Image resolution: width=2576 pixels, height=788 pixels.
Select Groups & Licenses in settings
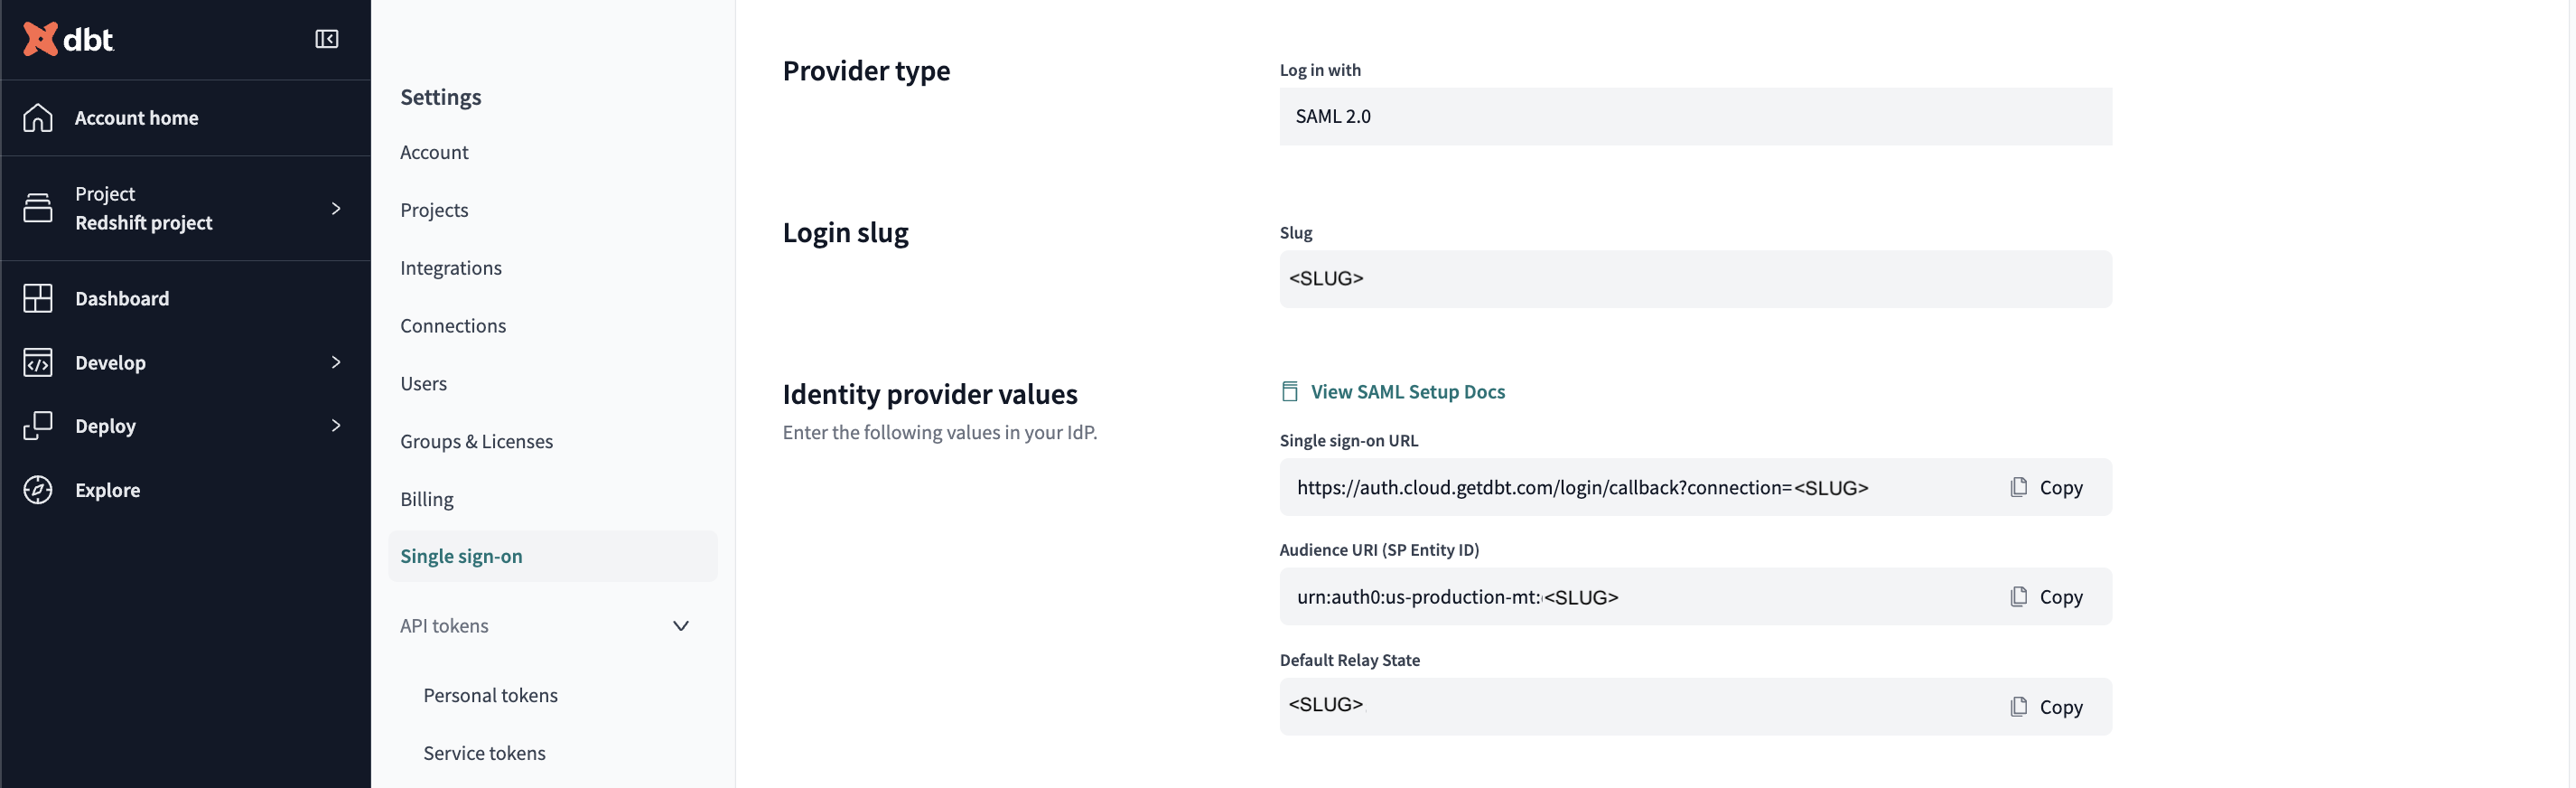click(x=476, y=441)
